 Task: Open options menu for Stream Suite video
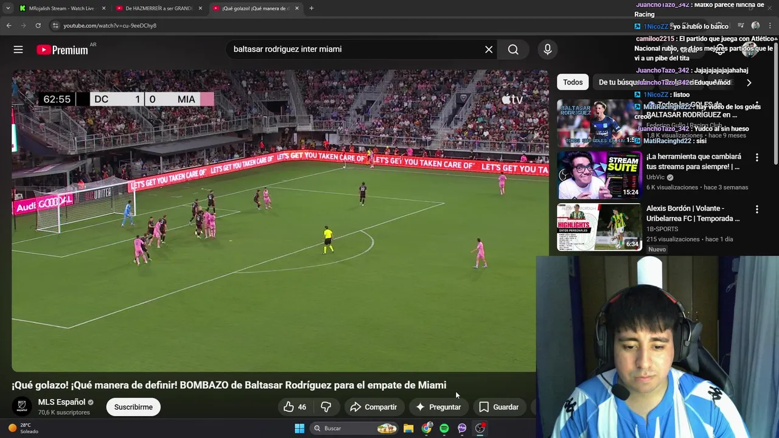click(757, 157)
